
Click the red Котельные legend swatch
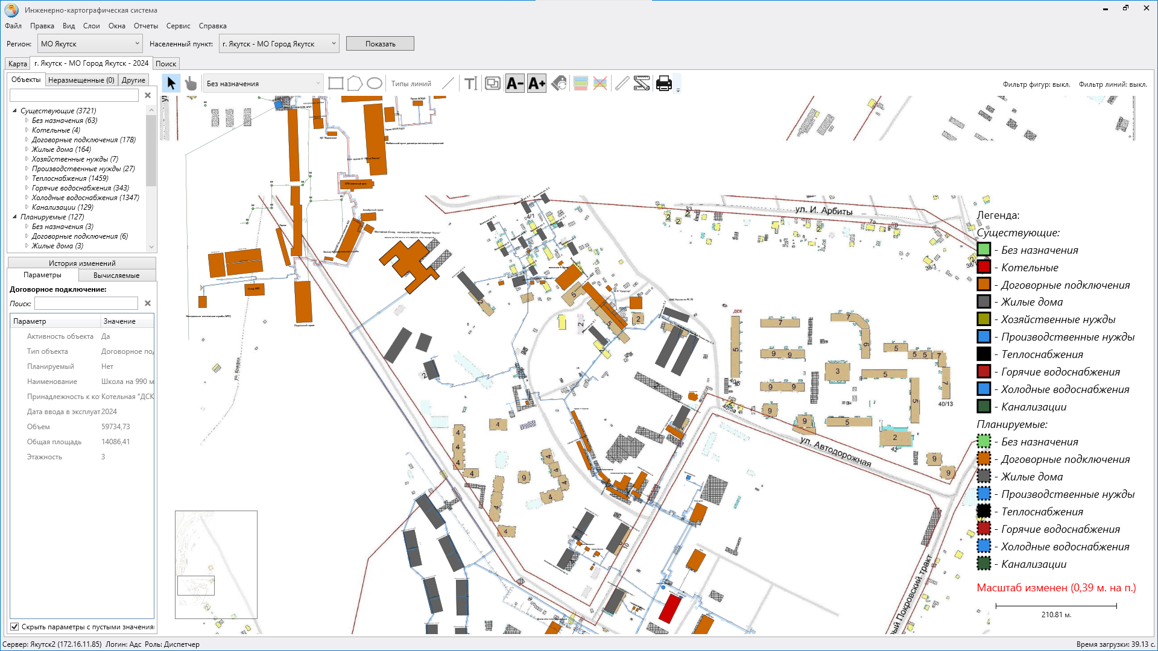(984, 267)
